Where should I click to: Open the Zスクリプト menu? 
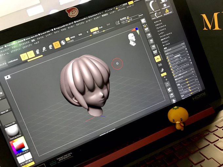pyautogui.click(x=27, y=46)
